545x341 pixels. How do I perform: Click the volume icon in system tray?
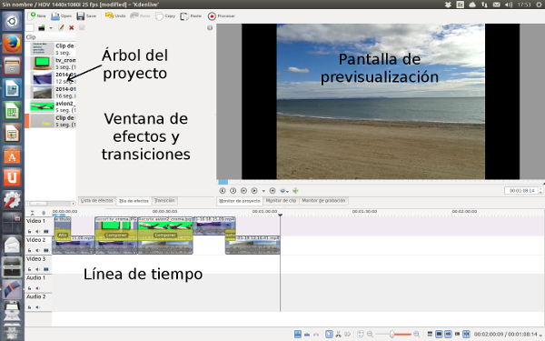point(509,5)
